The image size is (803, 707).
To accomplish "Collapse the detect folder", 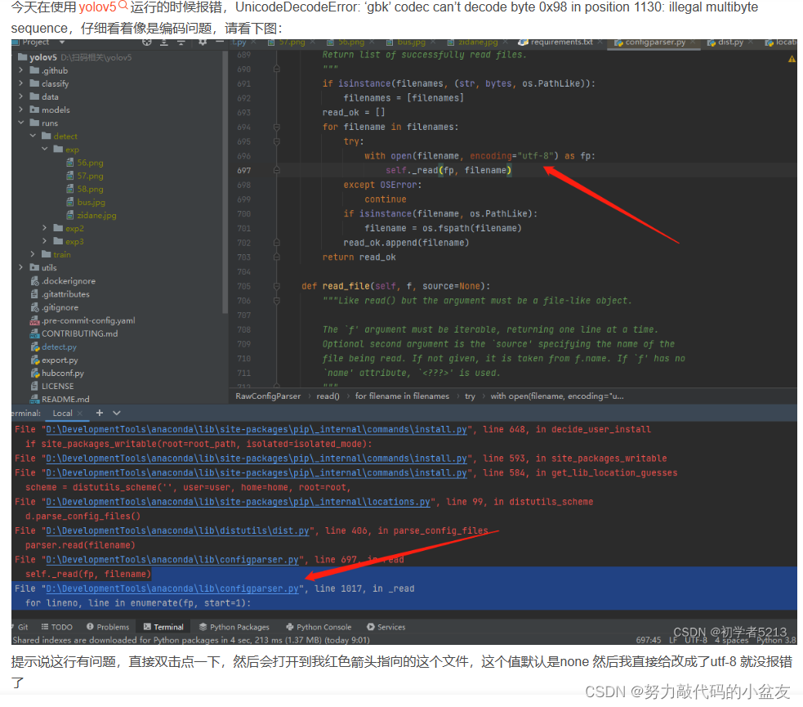I will [33, 136].
